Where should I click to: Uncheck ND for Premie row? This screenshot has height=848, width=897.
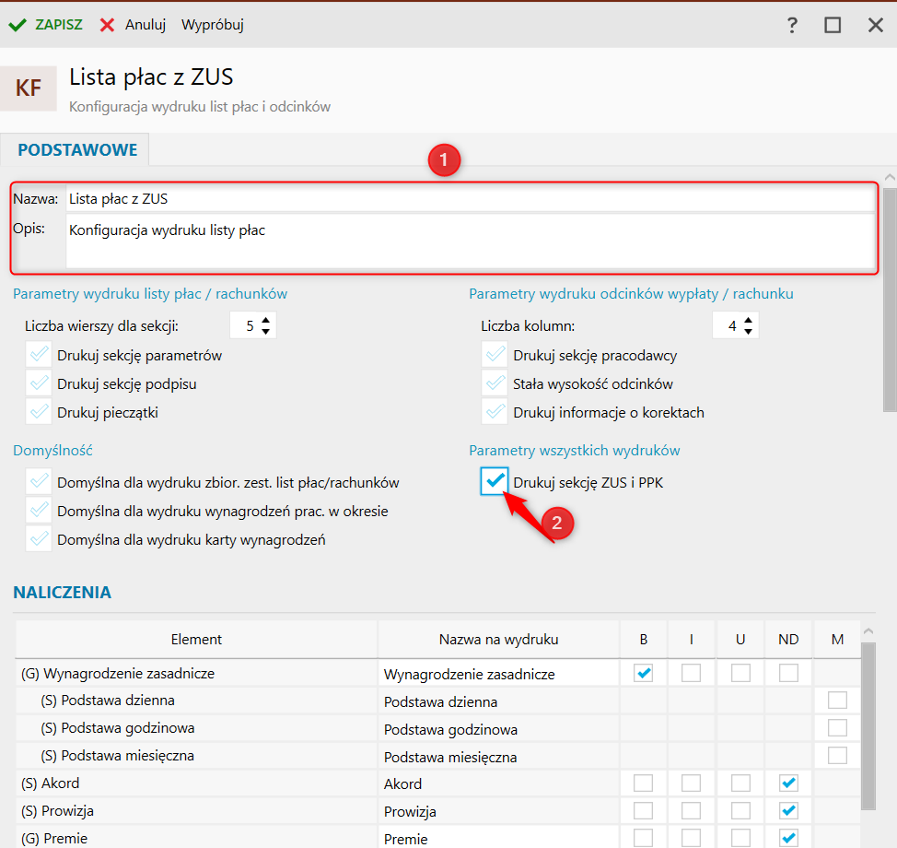point(788,838)
